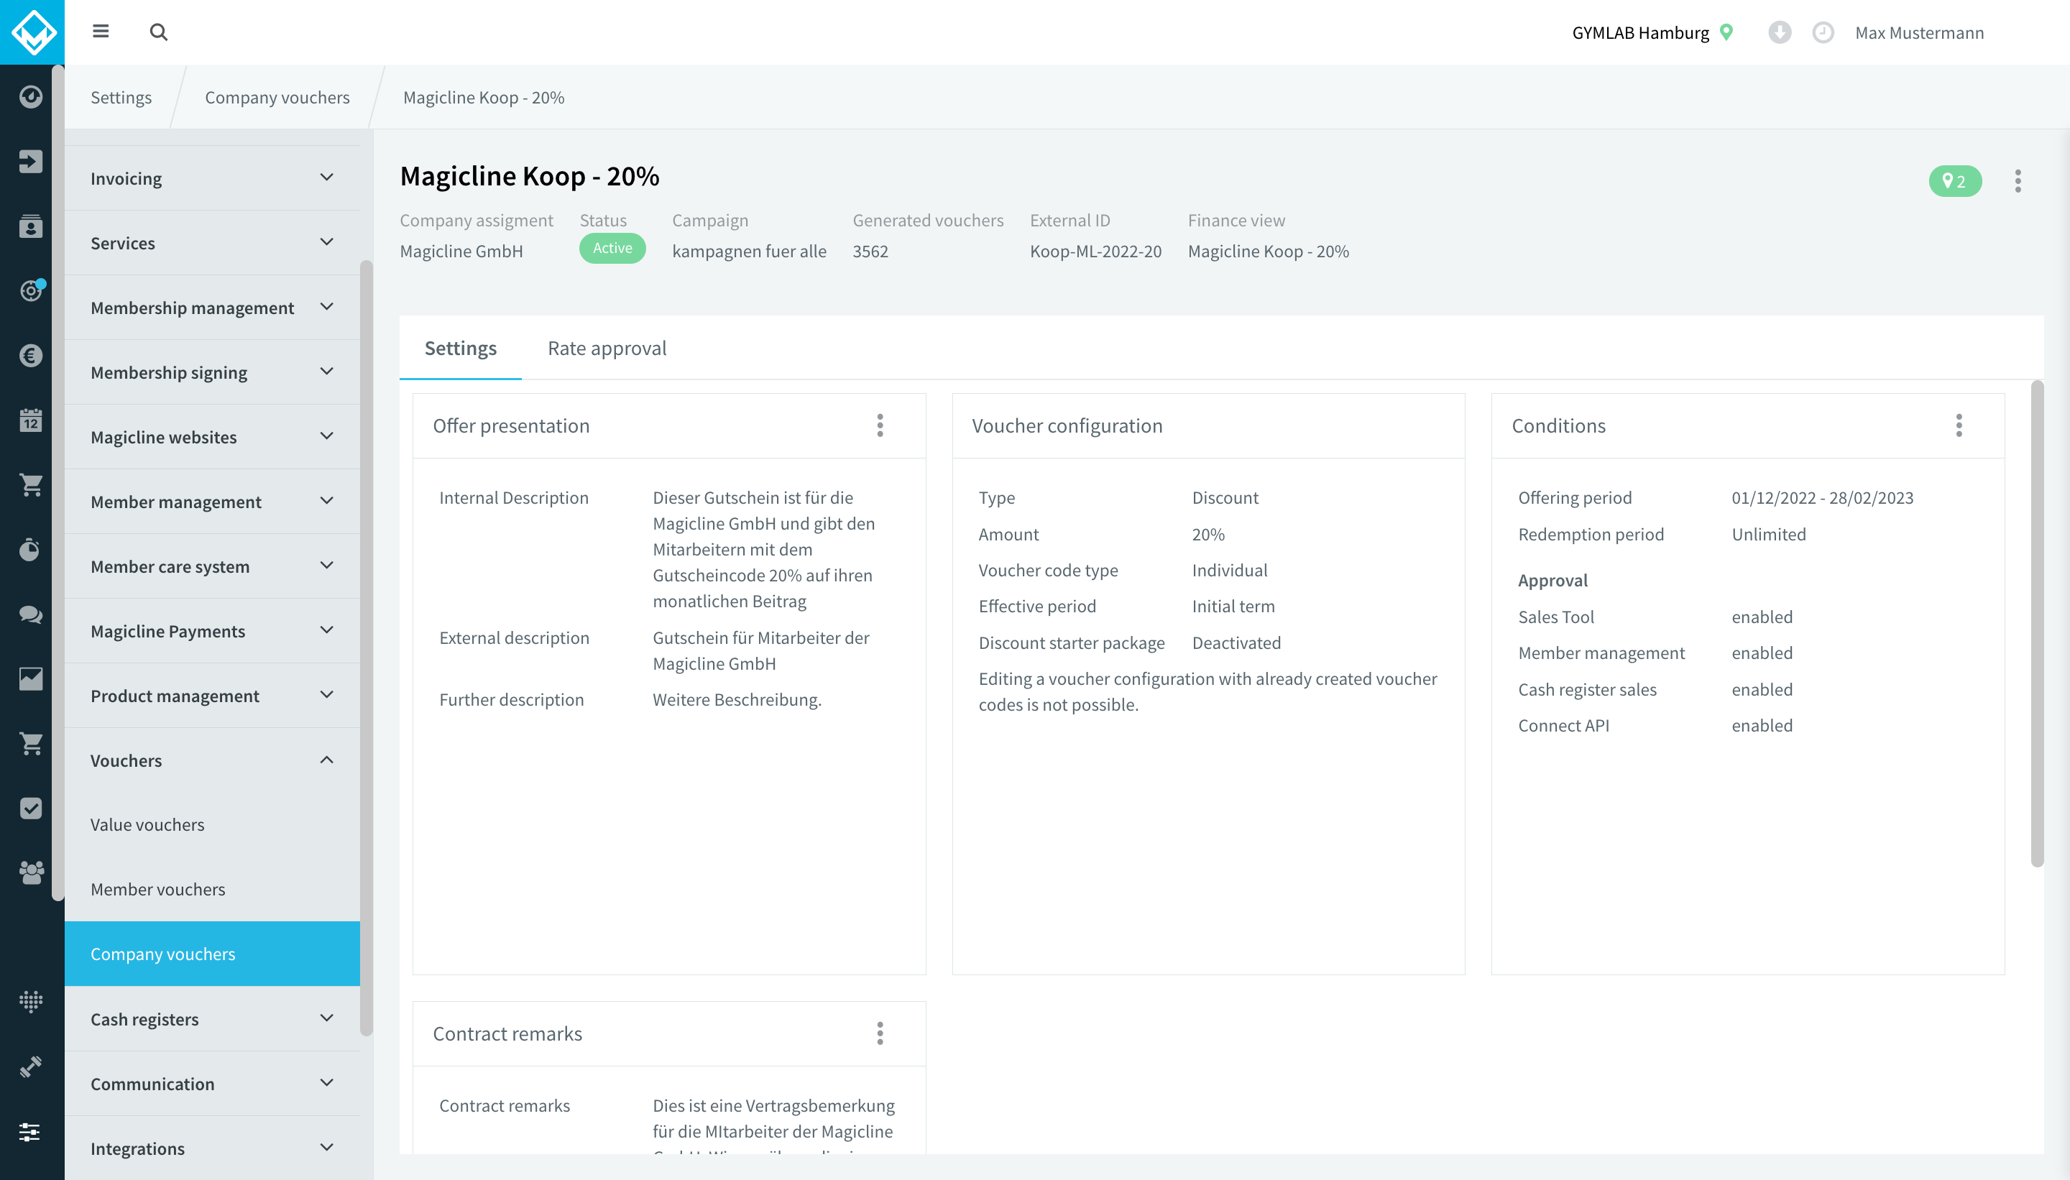The width and height of the screenshot is (2070, 1180).
Task: Click the clock icon in header
Action: click(1823, 32)
